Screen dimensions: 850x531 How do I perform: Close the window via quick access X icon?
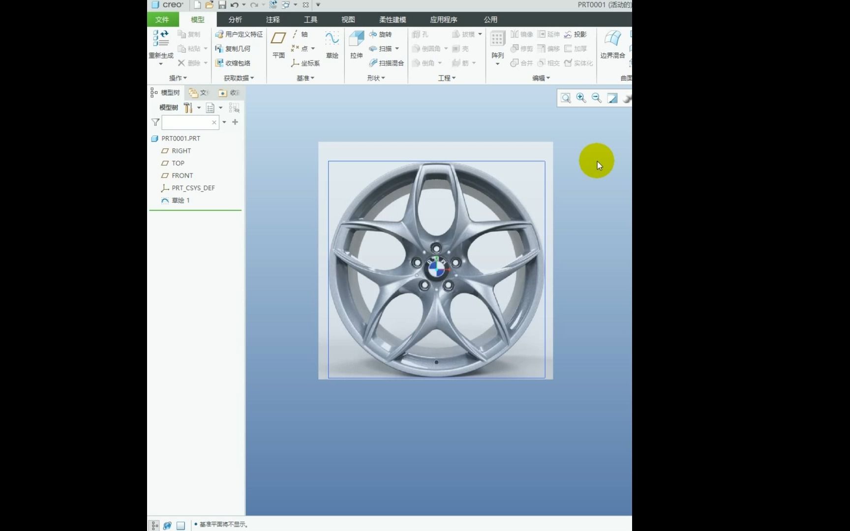(x=305, y=5)
